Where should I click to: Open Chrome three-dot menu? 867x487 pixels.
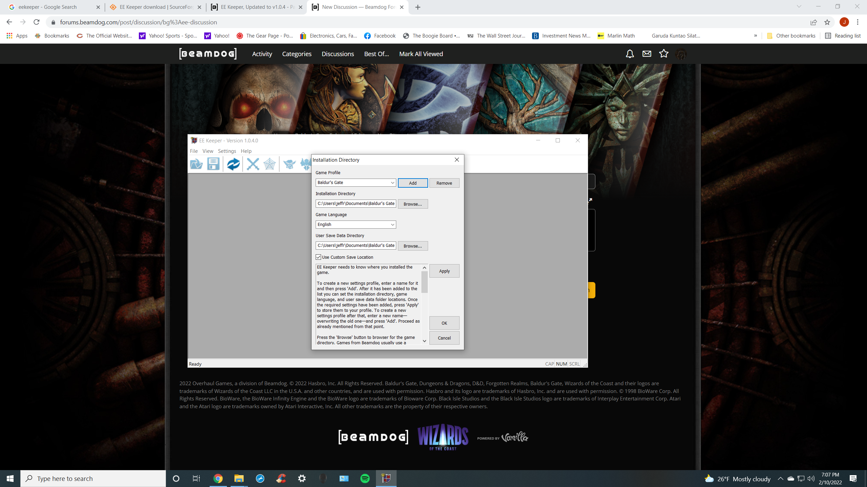tap(858, 22)
